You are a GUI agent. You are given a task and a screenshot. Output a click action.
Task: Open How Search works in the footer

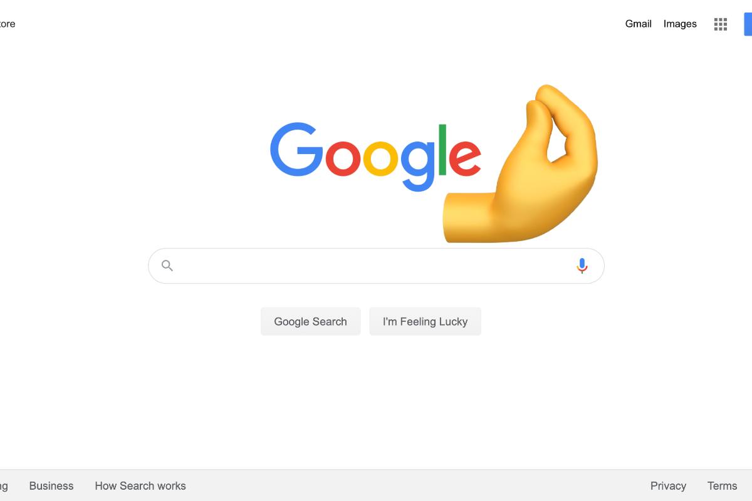point(140,486)
